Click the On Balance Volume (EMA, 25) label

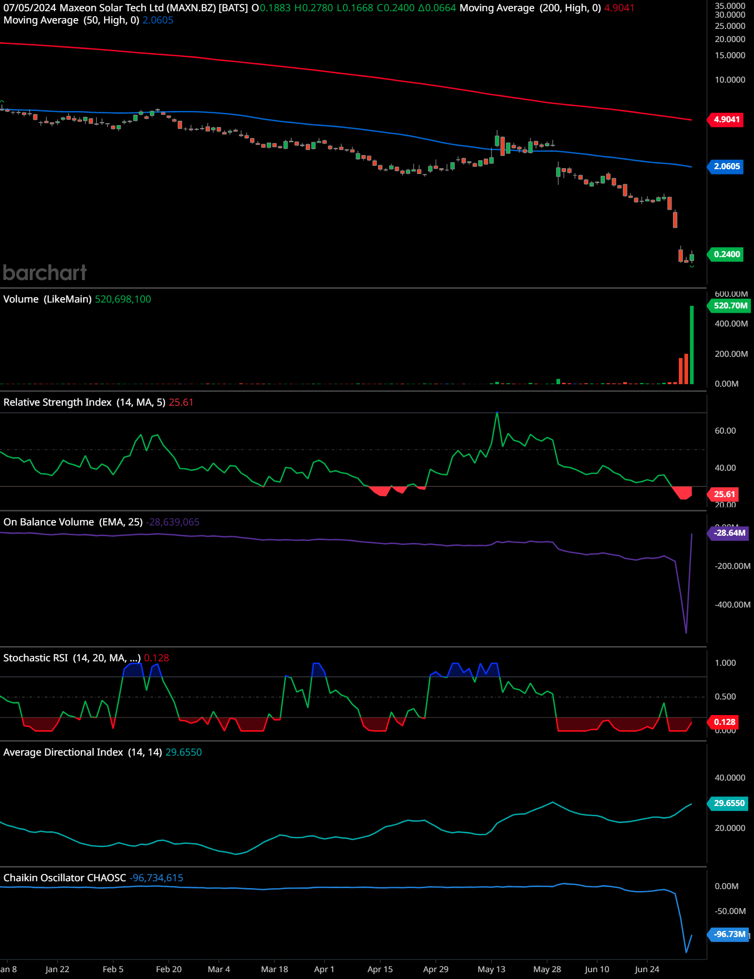point(73,522)
